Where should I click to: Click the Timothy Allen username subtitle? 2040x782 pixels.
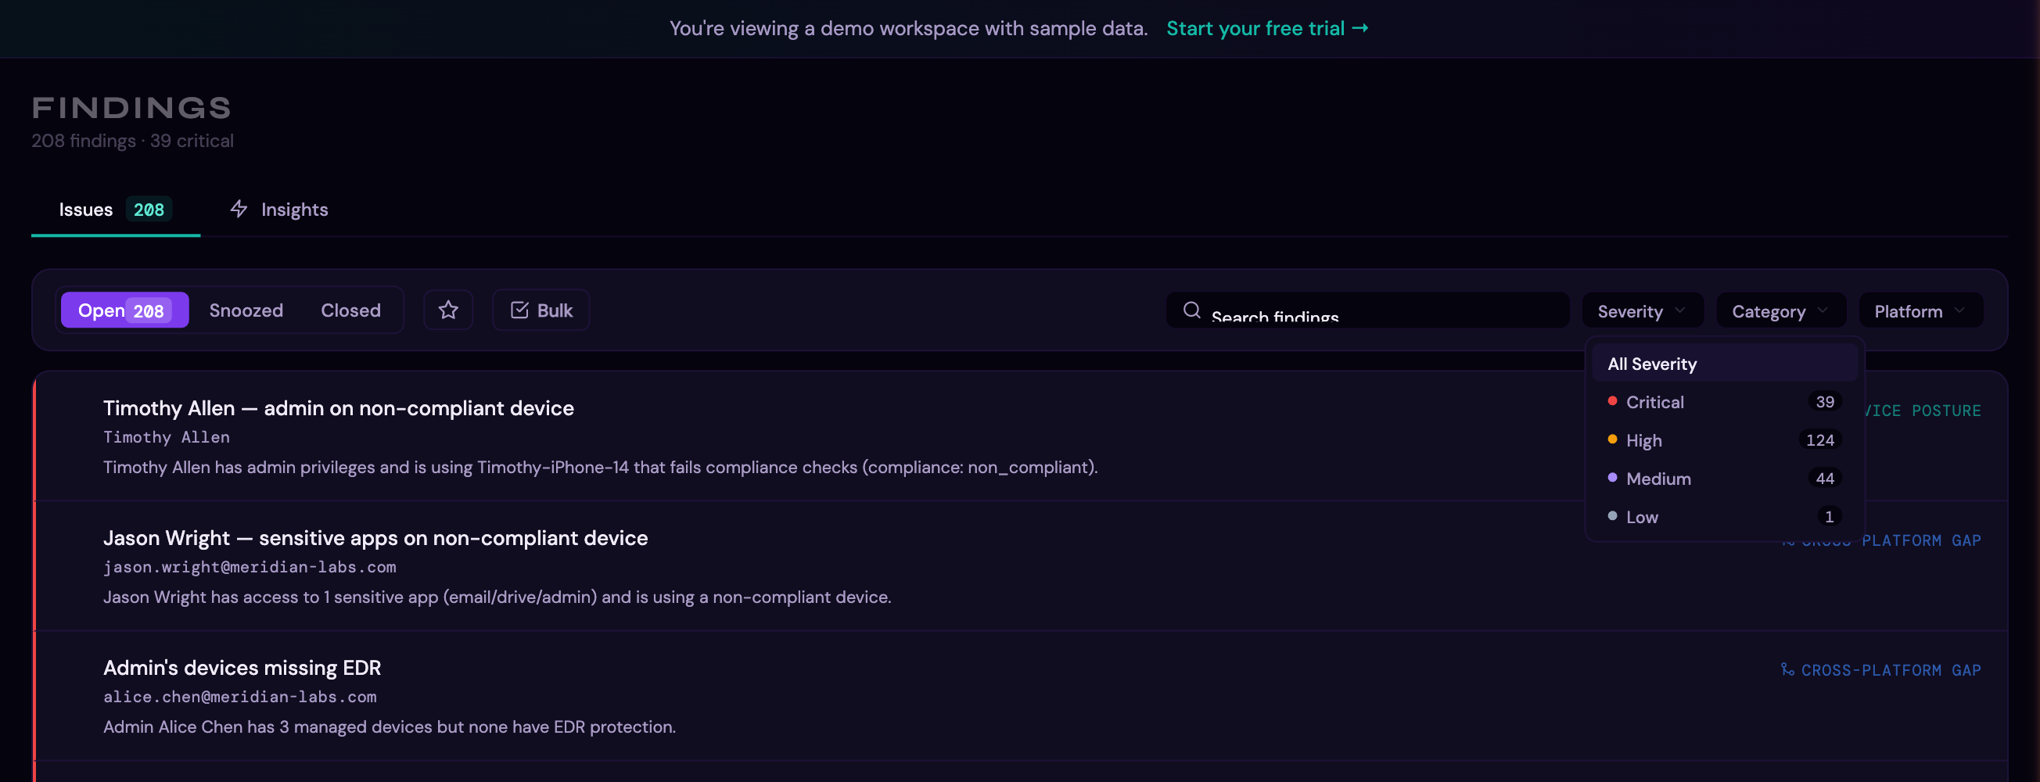(167, 438)
